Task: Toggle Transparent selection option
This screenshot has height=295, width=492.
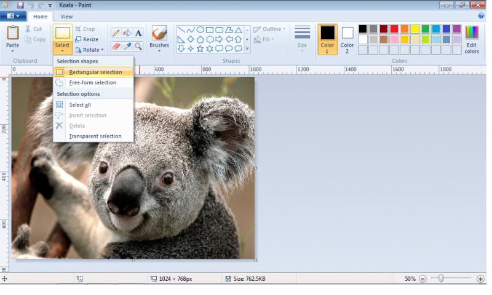Action: click(x=95, y=136)
